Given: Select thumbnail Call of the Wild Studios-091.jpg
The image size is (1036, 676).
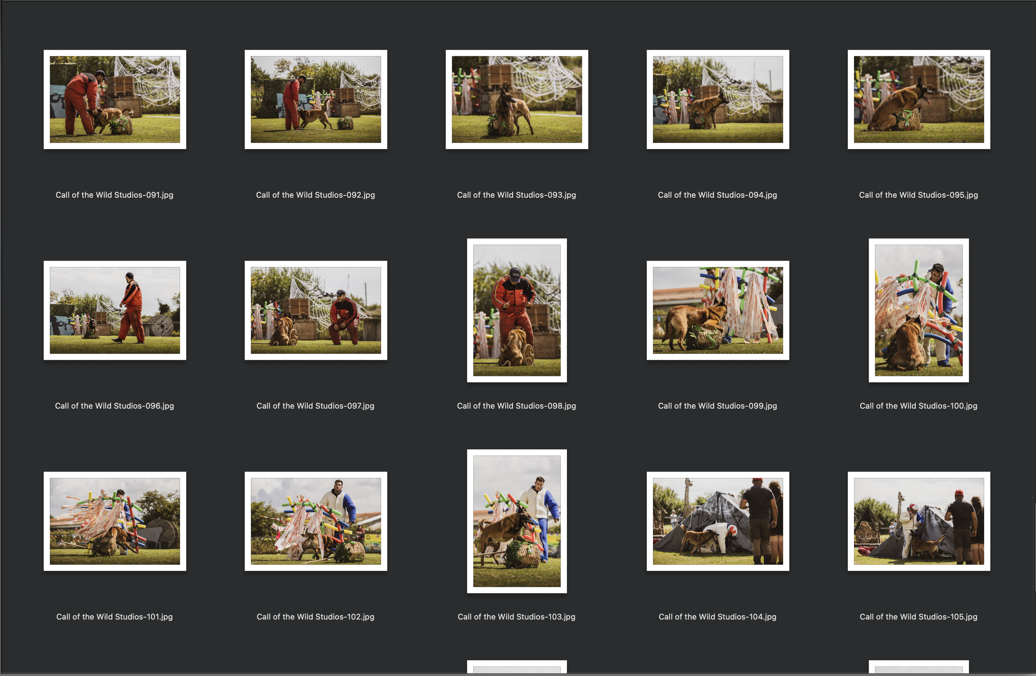Looking at the screenshot, I should pyautogui.click(x=114, y=99).
